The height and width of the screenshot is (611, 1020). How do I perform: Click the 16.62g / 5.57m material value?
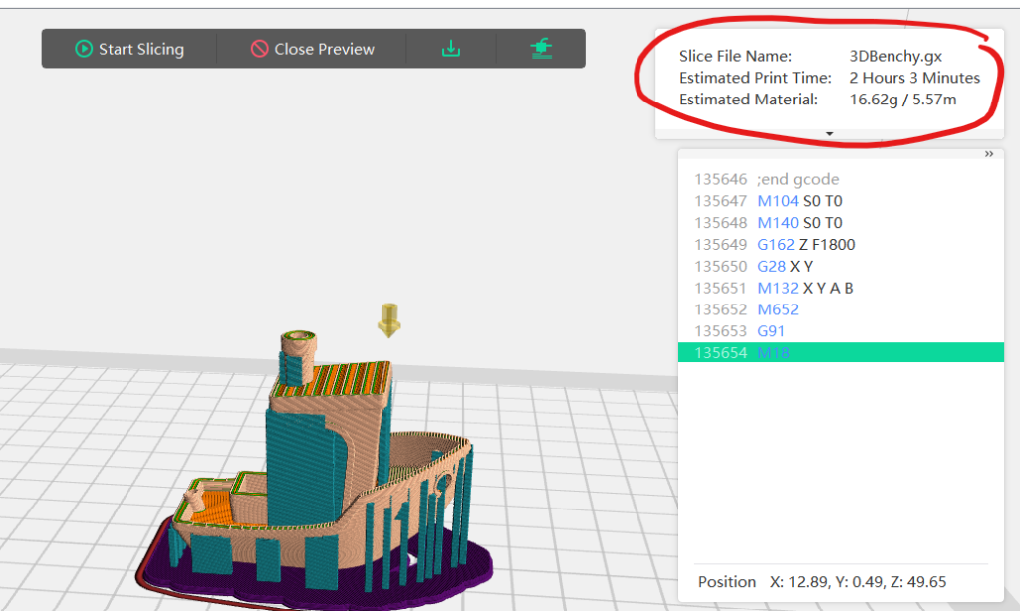click(902, 100)
